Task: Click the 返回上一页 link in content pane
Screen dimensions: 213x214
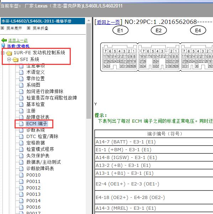Action: 108,22
